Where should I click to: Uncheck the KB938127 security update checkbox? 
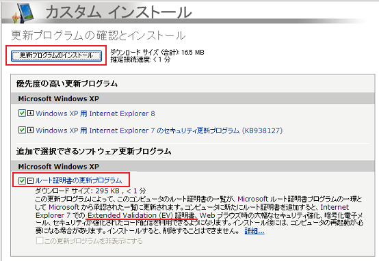(22, 130)
